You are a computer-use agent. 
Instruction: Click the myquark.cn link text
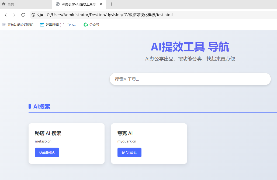(x=127, y=141)
